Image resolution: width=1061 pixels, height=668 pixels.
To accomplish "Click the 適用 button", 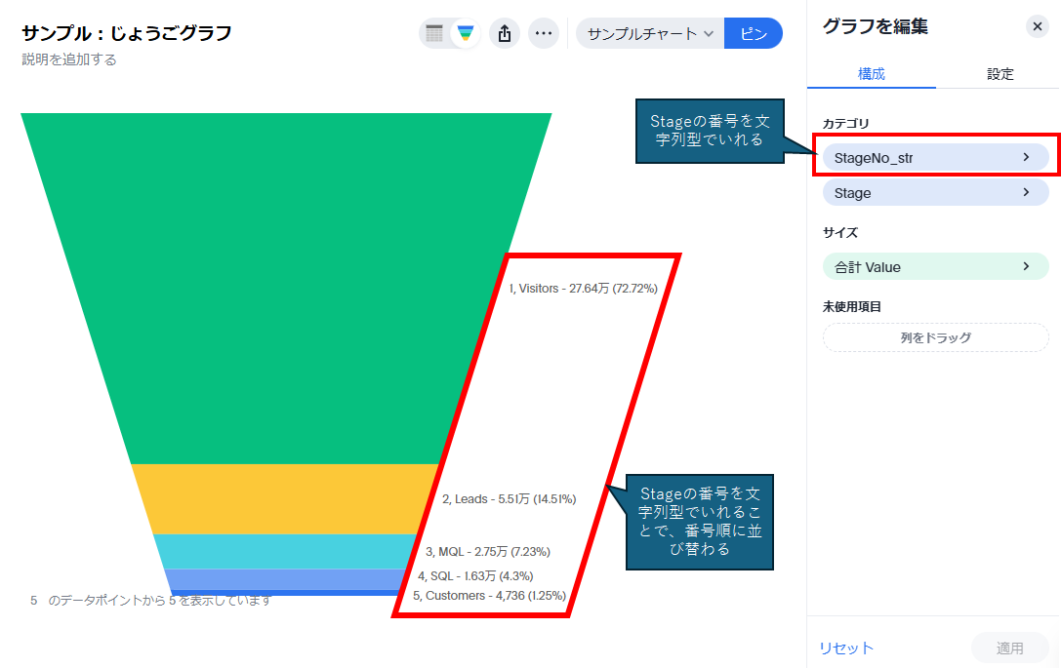I will pos(1009,648).
